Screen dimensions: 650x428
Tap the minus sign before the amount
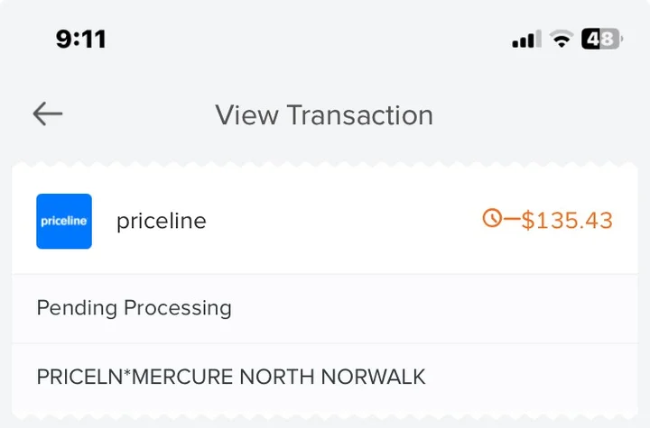(512, 219)
